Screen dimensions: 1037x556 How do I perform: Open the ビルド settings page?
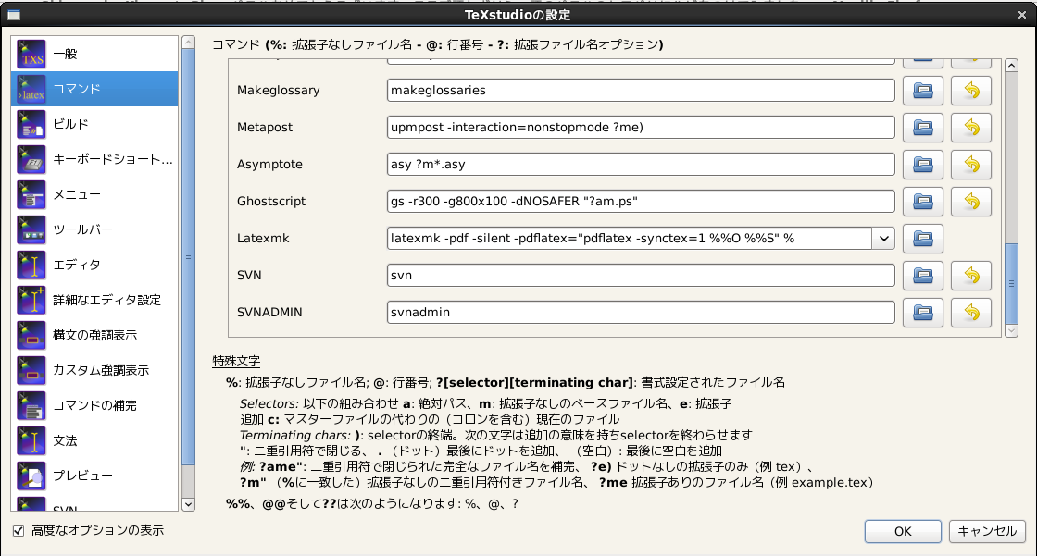coord(94,124)
